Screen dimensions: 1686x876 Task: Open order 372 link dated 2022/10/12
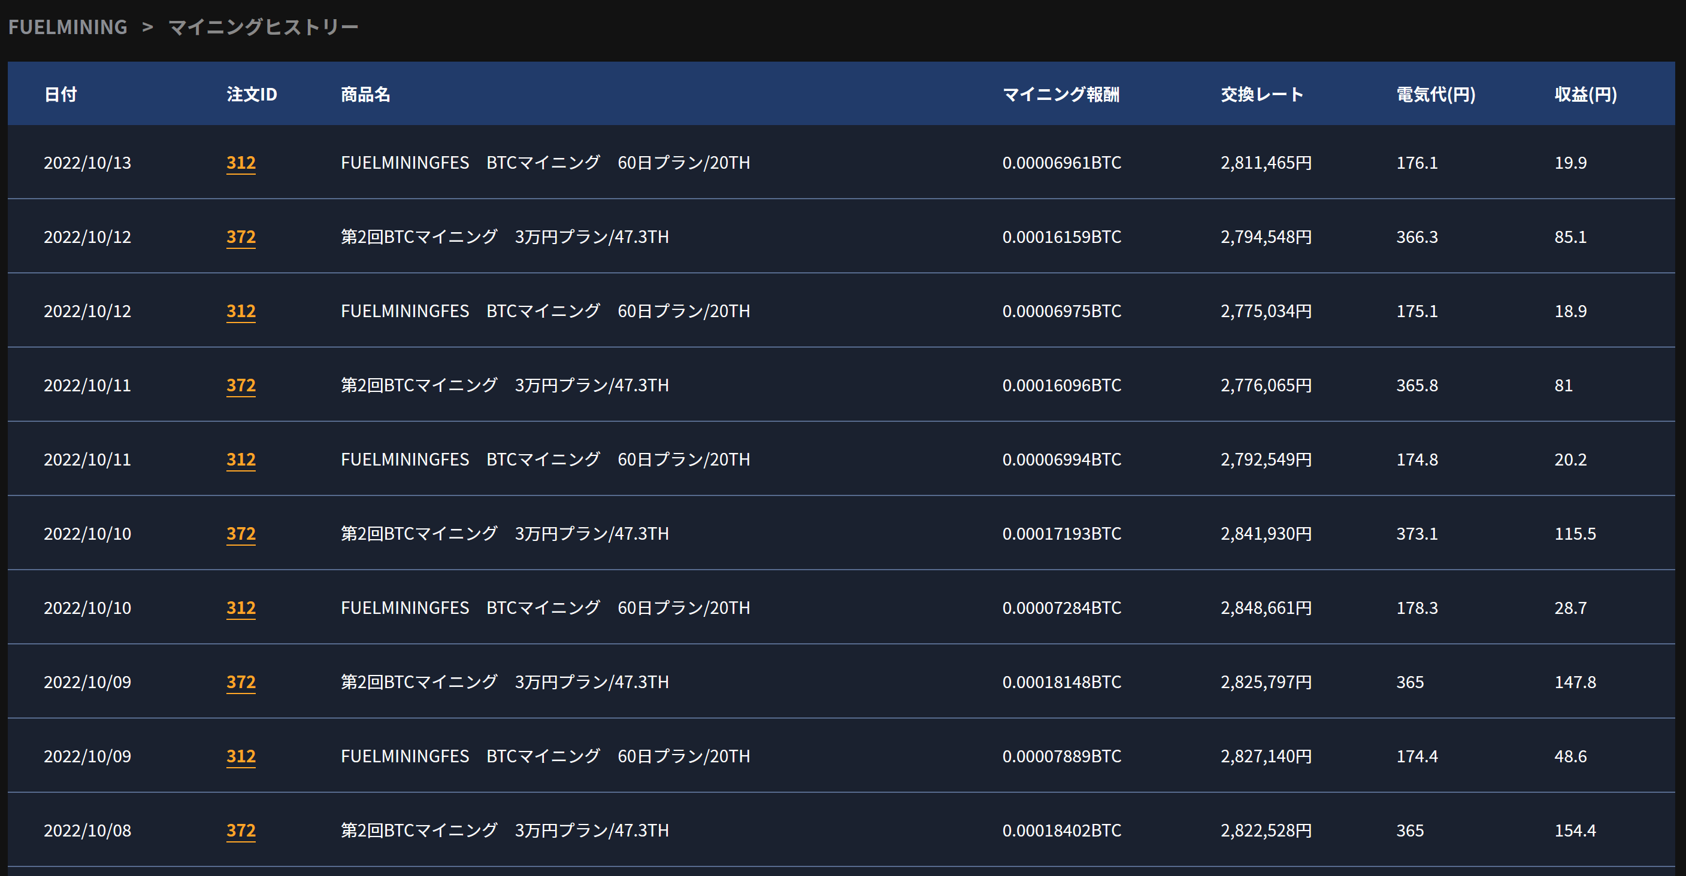[x=241, y=236]
